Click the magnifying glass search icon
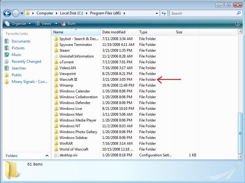245x183 pixels. coord(239,13)
